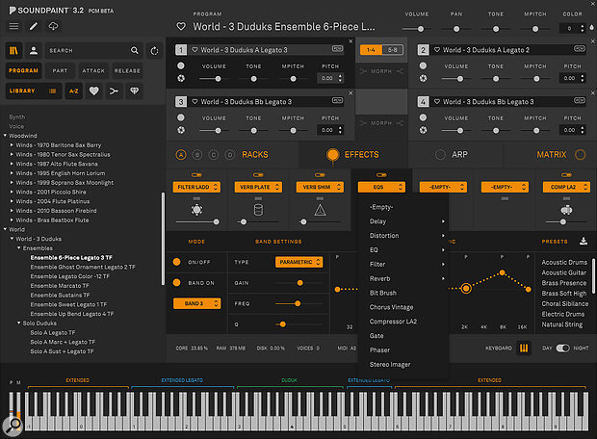Select Stereo Imager from menu
Screen dimensions: 597x439
[390, 364]
